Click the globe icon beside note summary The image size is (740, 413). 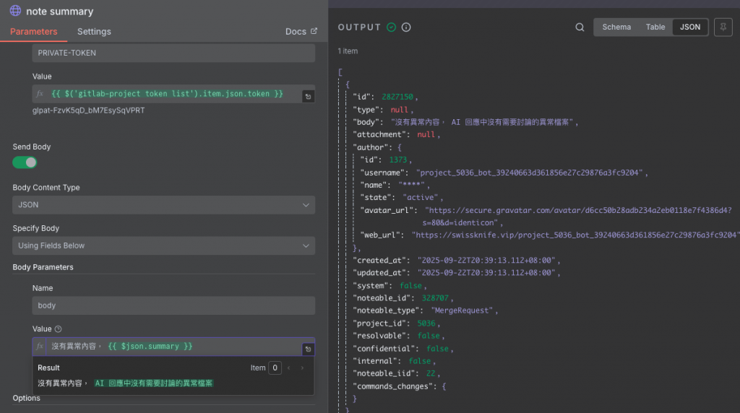pos(15,12)
